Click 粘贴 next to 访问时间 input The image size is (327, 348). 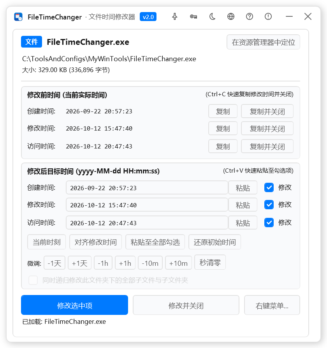point(243,223)
